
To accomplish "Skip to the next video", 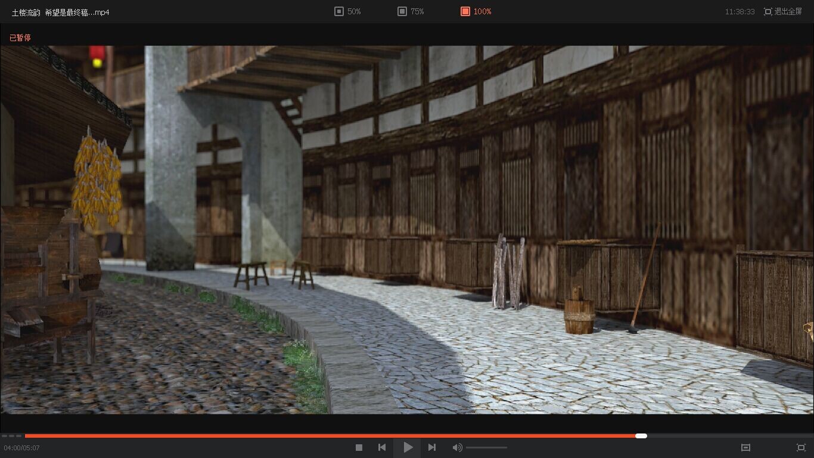I will pyautogui.click(x=432, y=447).
